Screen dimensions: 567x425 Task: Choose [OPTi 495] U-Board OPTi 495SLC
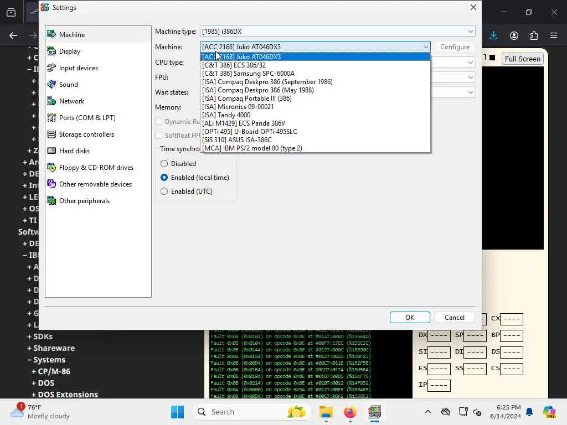click(315, 132)
